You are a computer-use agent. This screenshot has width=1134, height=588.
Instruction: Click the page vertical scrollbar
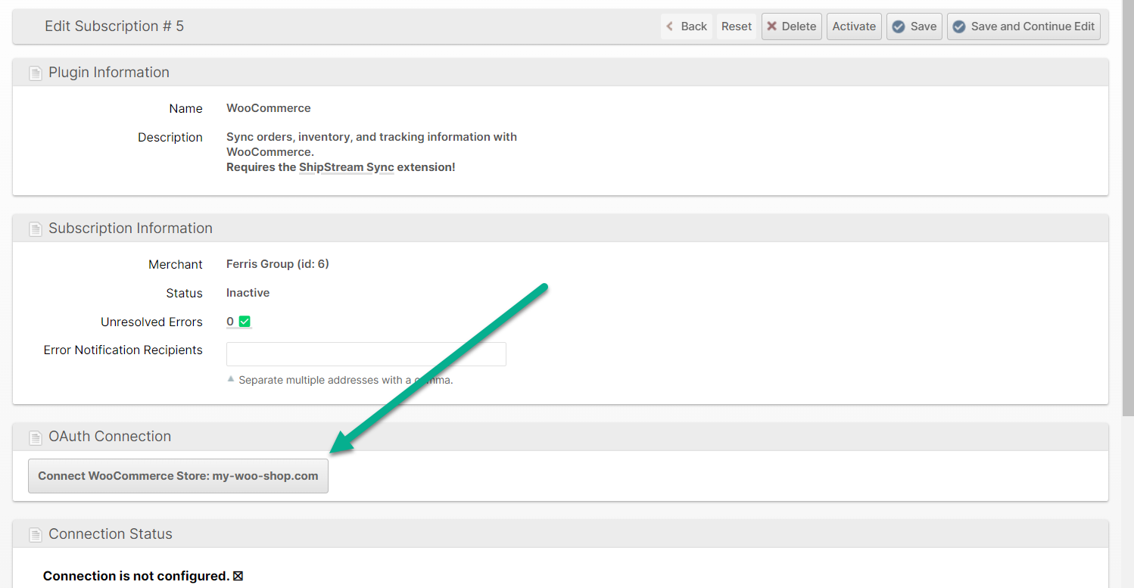click(x=1127, y=227)
